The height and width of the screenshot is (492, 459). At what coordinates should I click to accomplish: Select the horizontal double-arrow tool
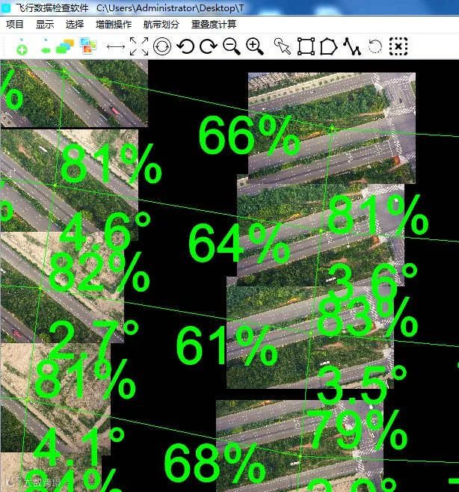116,47
